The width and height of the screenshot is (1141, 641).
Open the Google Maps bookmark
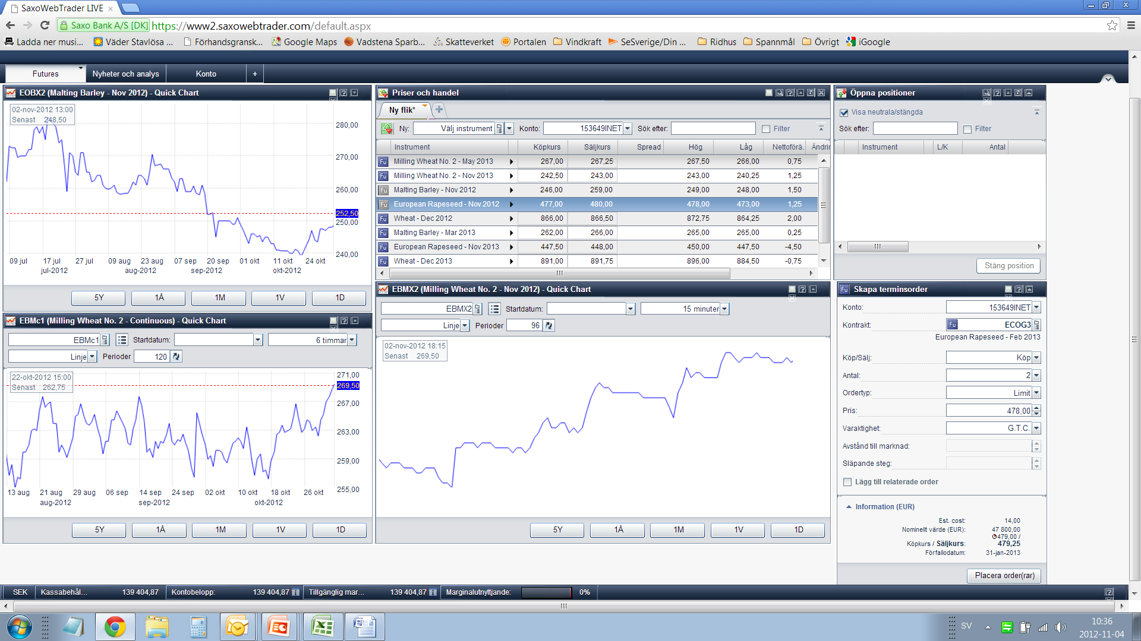coord(304,42)
